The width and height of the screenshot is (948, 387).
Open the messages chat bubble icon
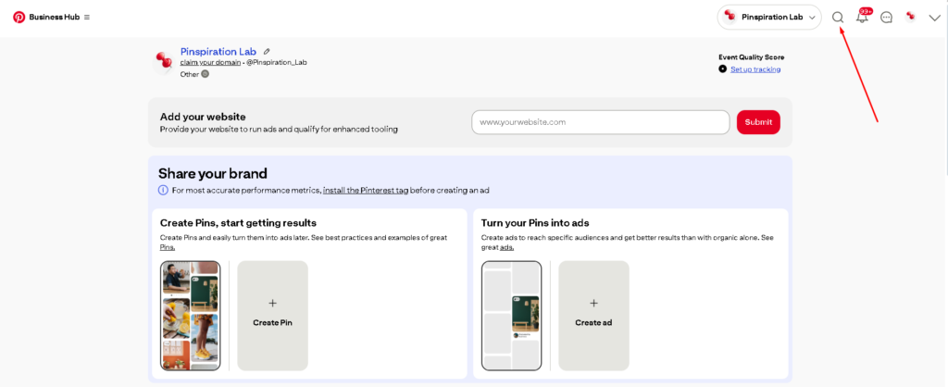886,17
